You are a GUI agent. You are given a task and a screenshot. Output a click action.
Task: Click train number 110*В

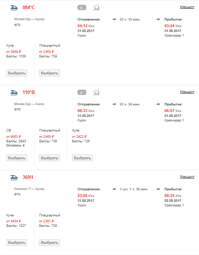tap(29, 93)
